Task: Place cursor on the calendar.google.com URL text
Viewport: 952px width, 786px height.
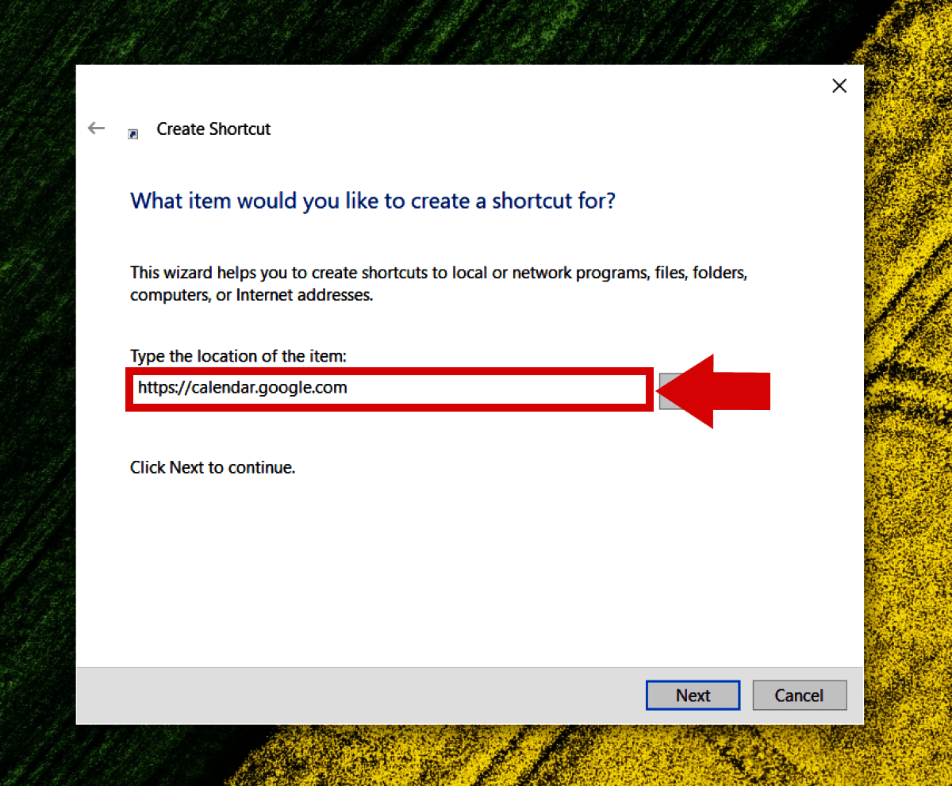Action: 242,389
